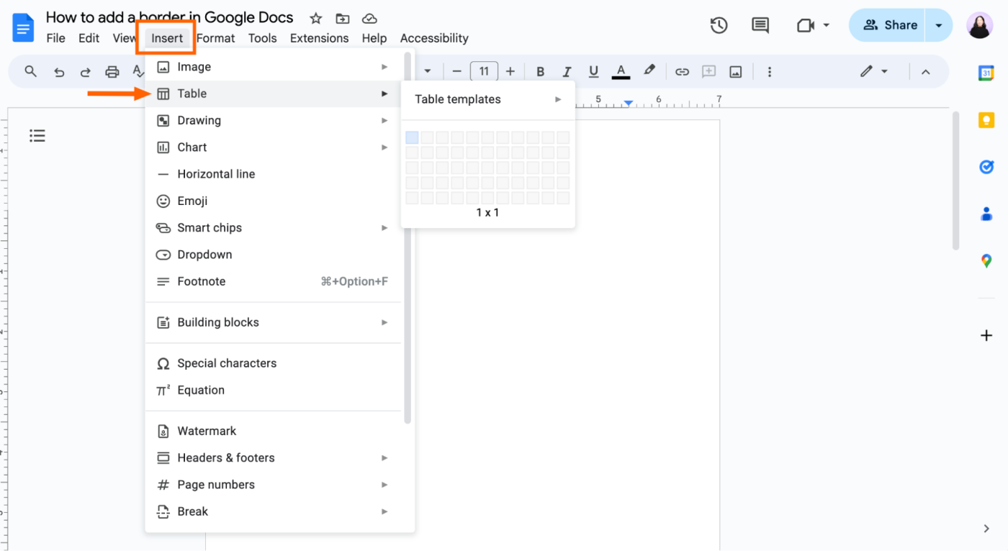1008x551 pixels.
Task: Open the comments history icon
Action: (x=760, y=25)
